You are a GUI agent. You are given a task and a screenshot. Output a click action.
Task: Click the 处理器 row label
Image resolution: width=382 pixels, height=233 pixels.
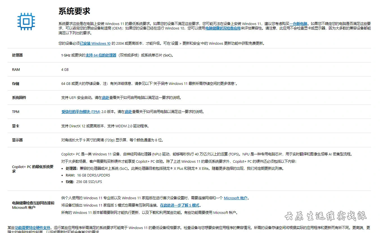(x=17, y=55)
